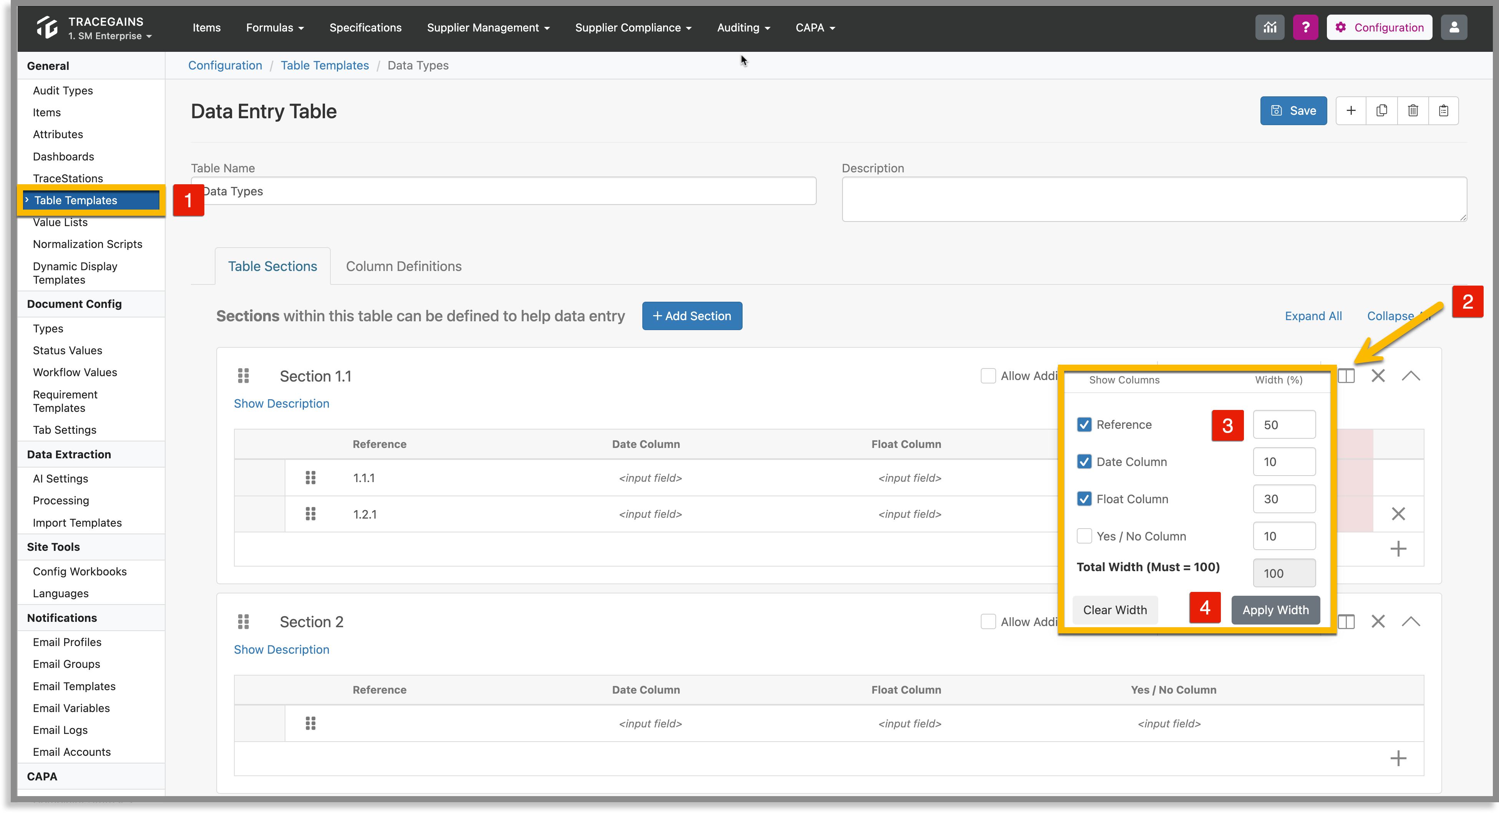Click the drag handle for row 1.1.1
Image resolution: width=1499 pixels, height=813 pixels.
click(311, 478)
